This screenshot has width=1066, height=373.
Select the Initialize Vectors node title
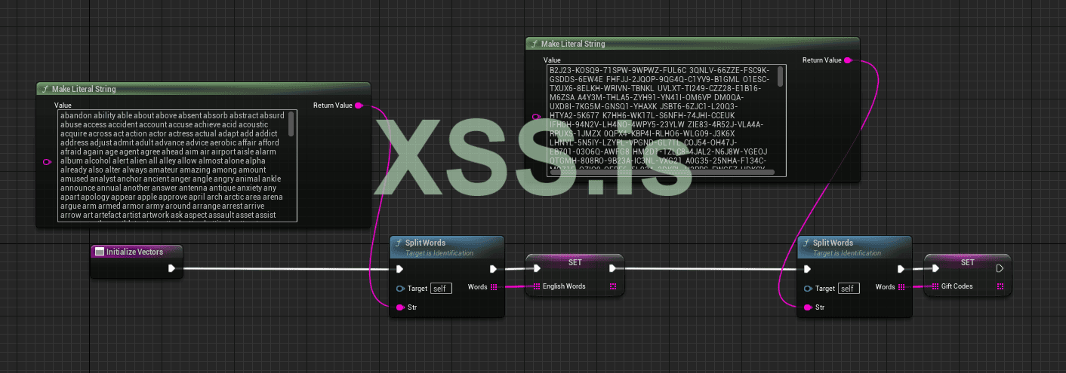(134, 252)
